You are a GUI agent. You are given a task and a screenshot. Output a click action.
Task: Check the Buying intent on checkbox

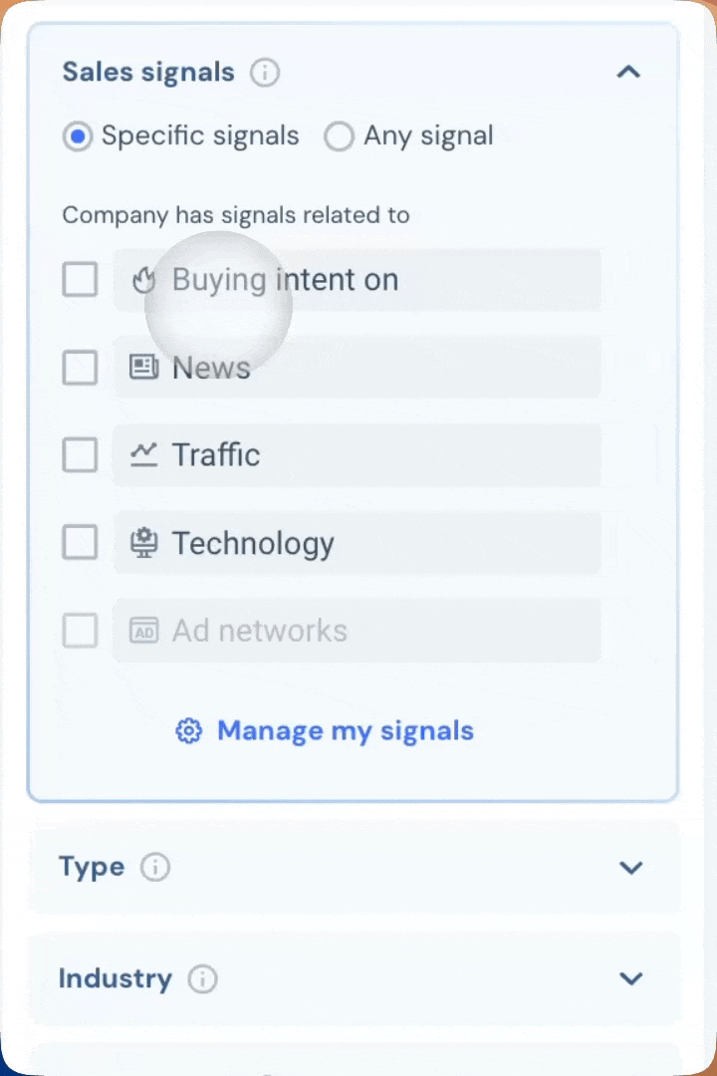tap(80, 279)
